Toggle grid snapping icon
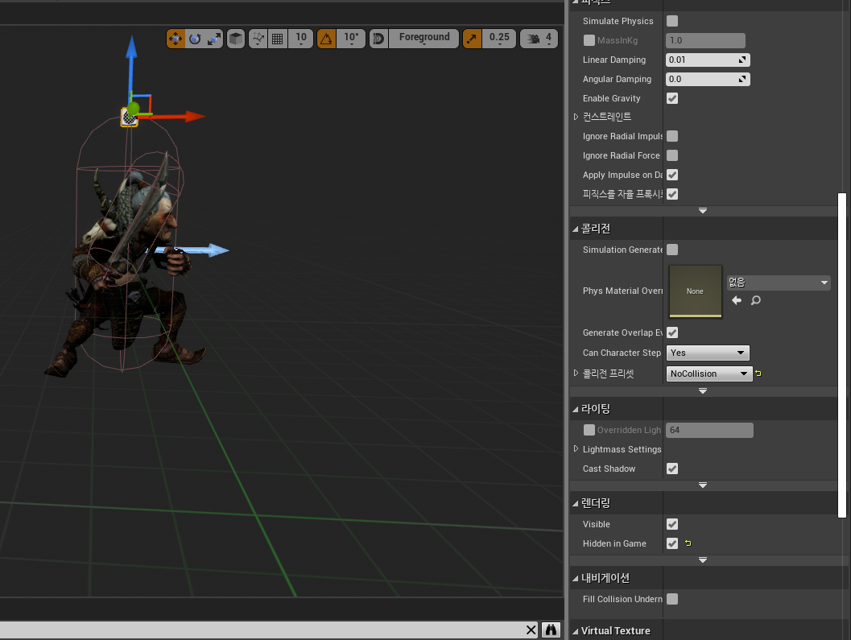This screenshot has width=851, height=640. [277, 39]
